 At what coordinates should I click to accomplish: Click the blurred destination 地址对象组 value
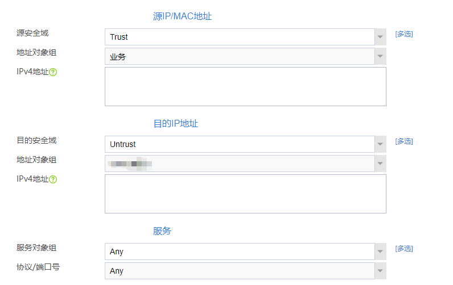pyautogui.click(x=131, y=164)
